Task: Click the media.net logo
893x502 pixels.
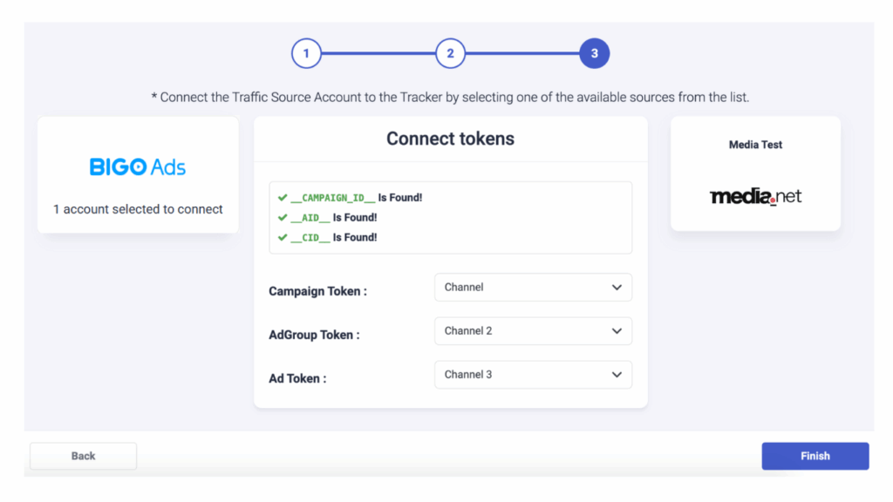Action: coord(755,196)
